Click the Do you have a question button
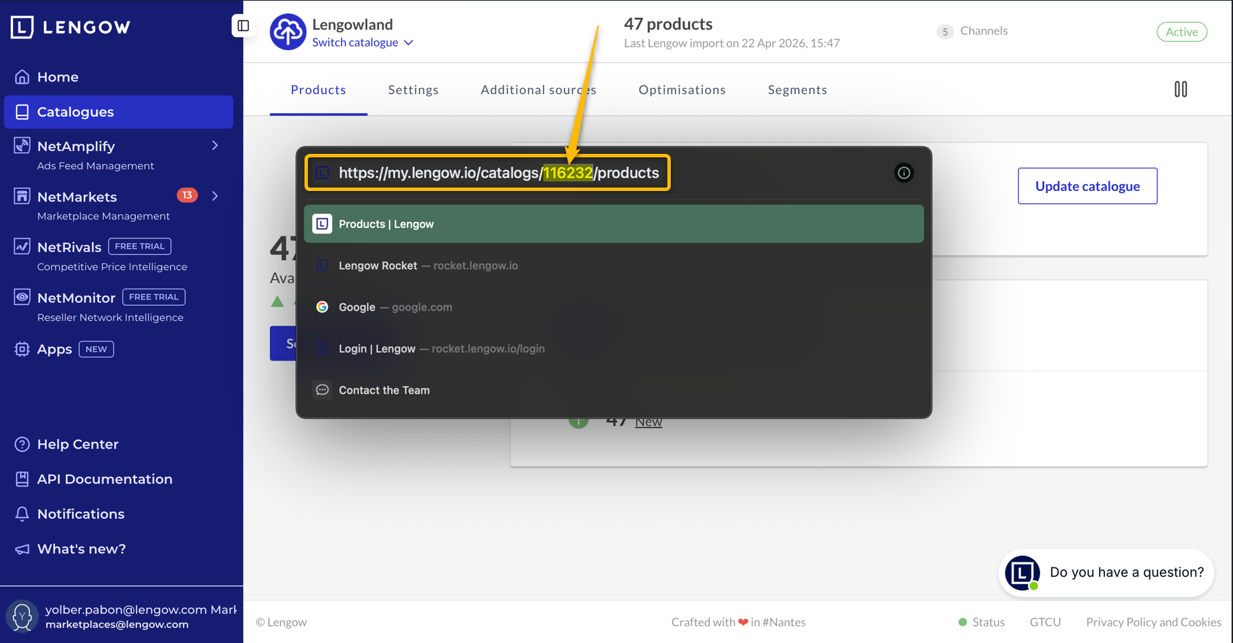The height and width of the screenshot is (643, 1233). coord(1106,573)
